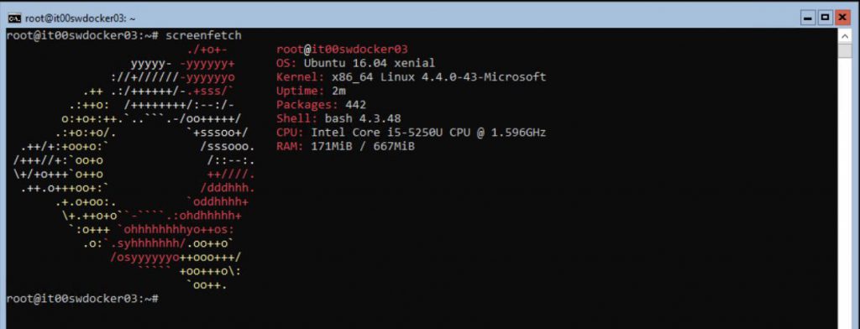
Task: Click the first prompt line before screenfetch
Action: click(82, 35)
